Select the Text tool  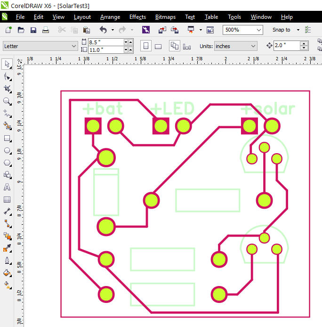pyautogui.click(x=7, y=187)
